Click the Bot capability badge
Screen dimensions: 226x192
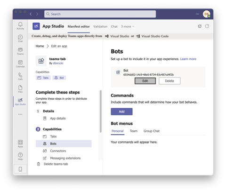coord(59,78)
